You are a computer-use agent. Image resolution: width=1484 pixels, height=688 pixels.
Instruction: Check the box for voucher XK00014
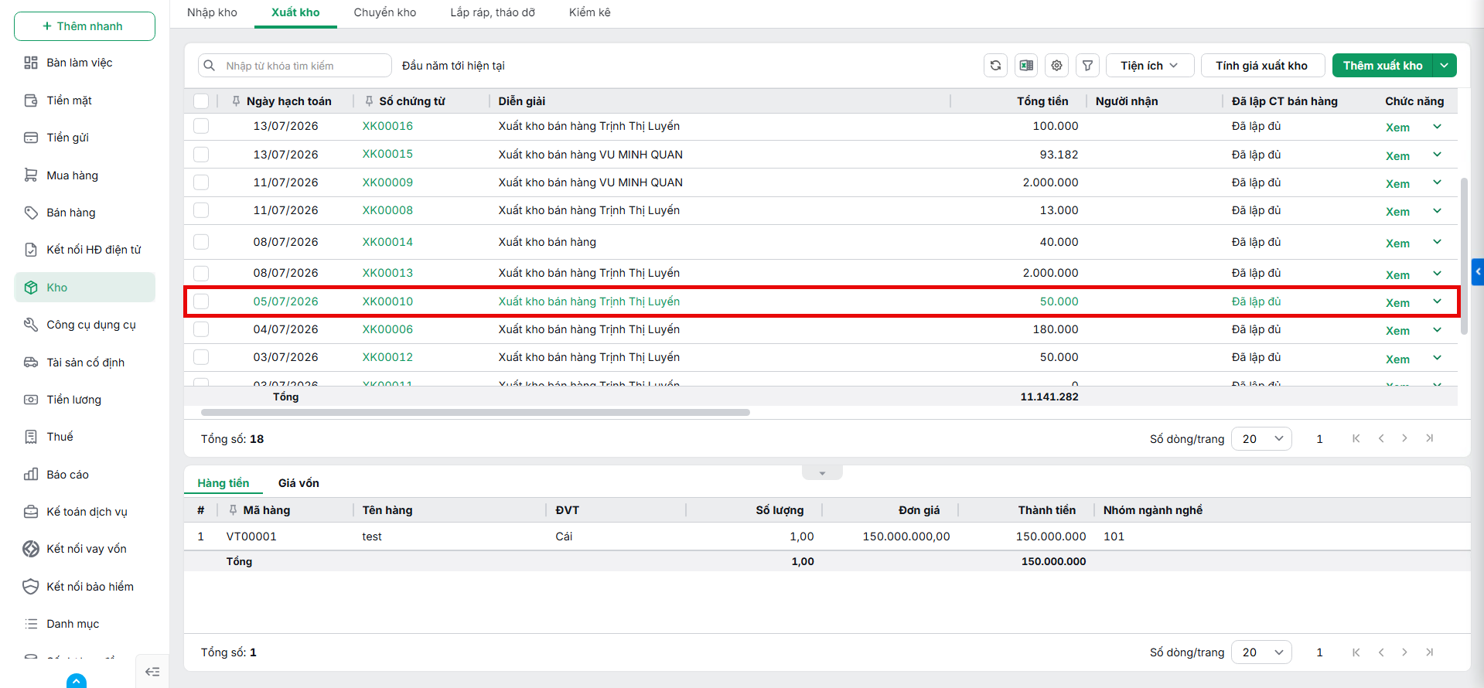pos(201,242)
